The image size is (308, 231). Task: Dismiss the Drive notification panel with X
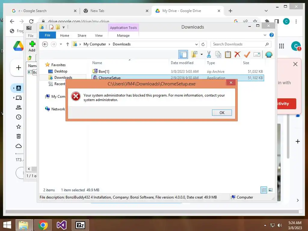click(x=295, y=64)
